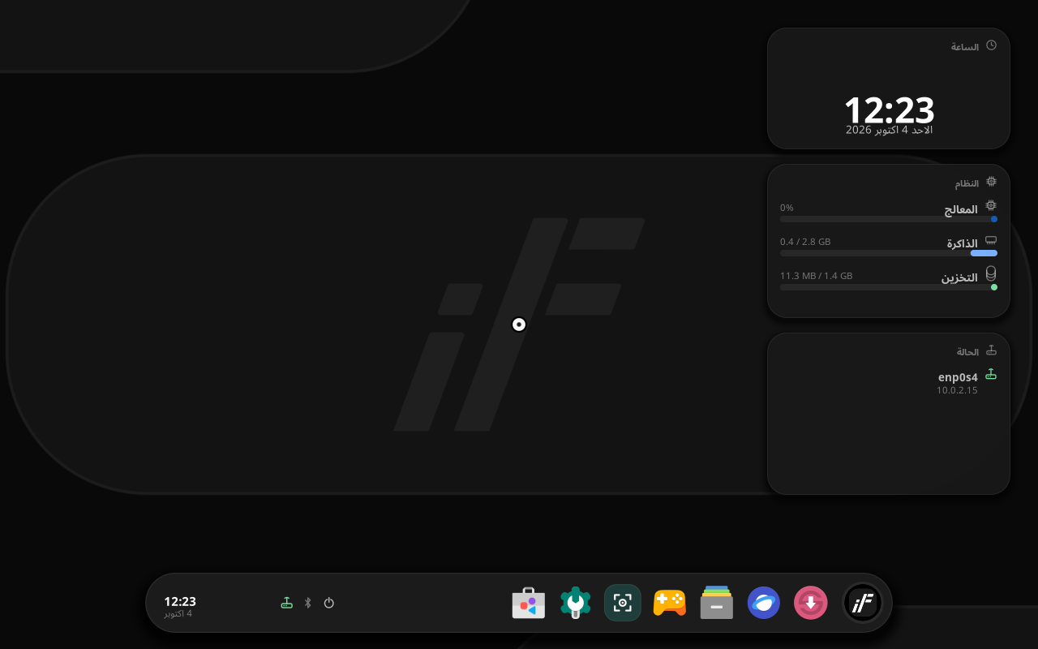Click the green network icon beside enp0s4
Viewport: 1038px width, 649px height.
(x=991, y=375)
